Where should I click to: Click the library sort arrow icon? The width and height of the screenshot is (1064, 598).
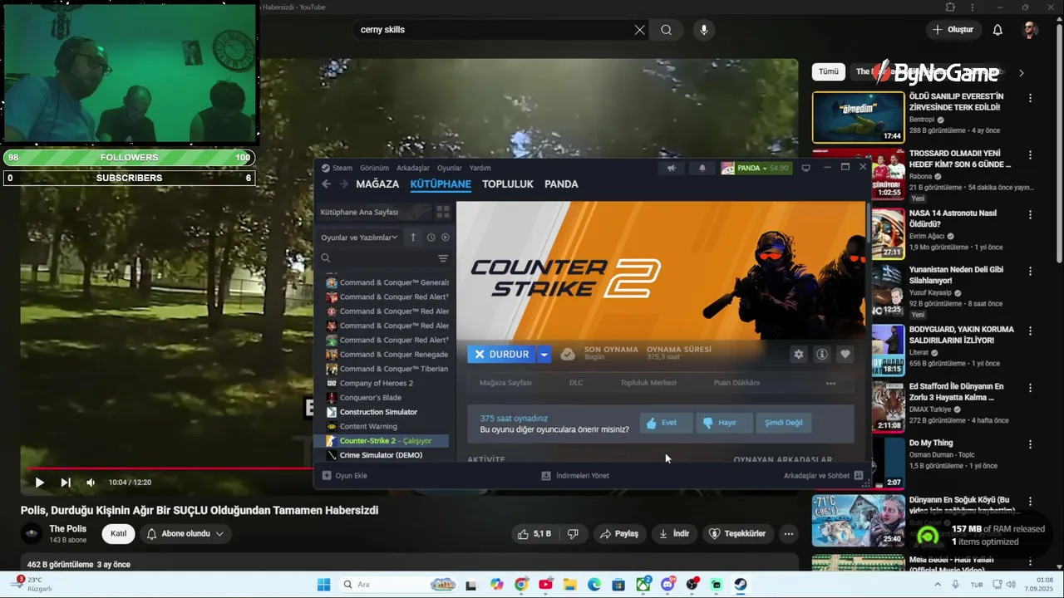coord(413,238)
